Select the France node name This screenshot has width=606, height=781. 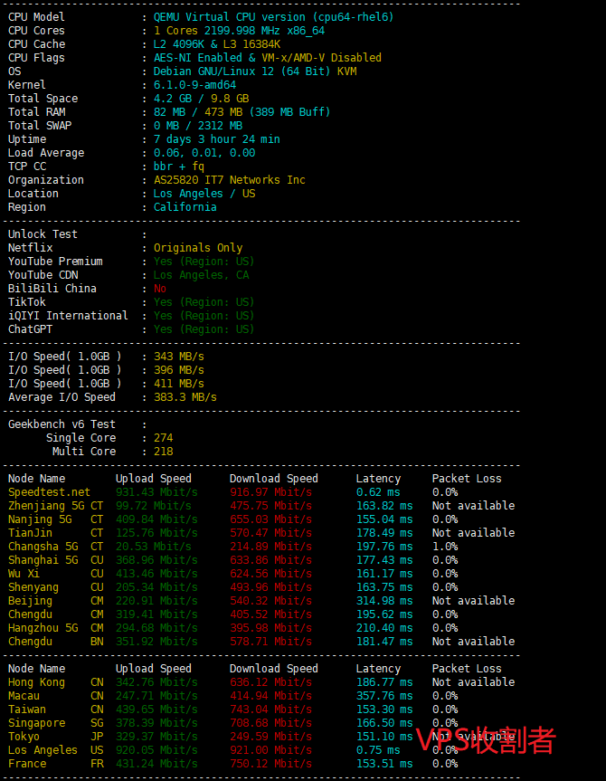[x=27, y=764]
